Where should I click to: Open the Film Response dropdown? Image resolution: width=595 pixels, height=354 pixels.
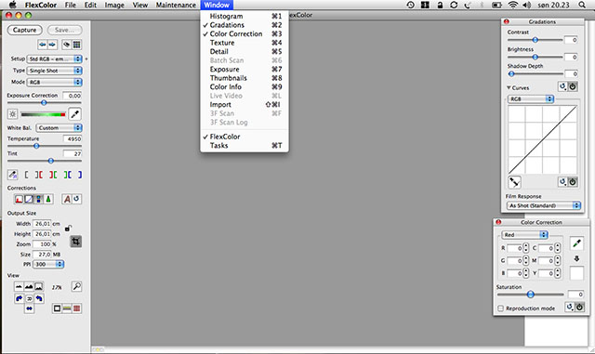click(x=543, y=205)
